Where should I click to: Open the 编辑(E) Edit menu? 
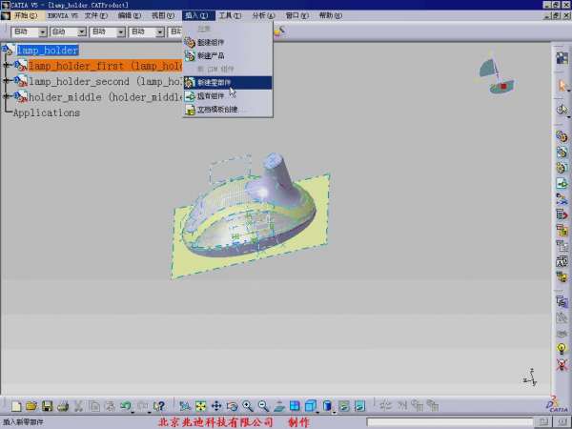point(130,15)
